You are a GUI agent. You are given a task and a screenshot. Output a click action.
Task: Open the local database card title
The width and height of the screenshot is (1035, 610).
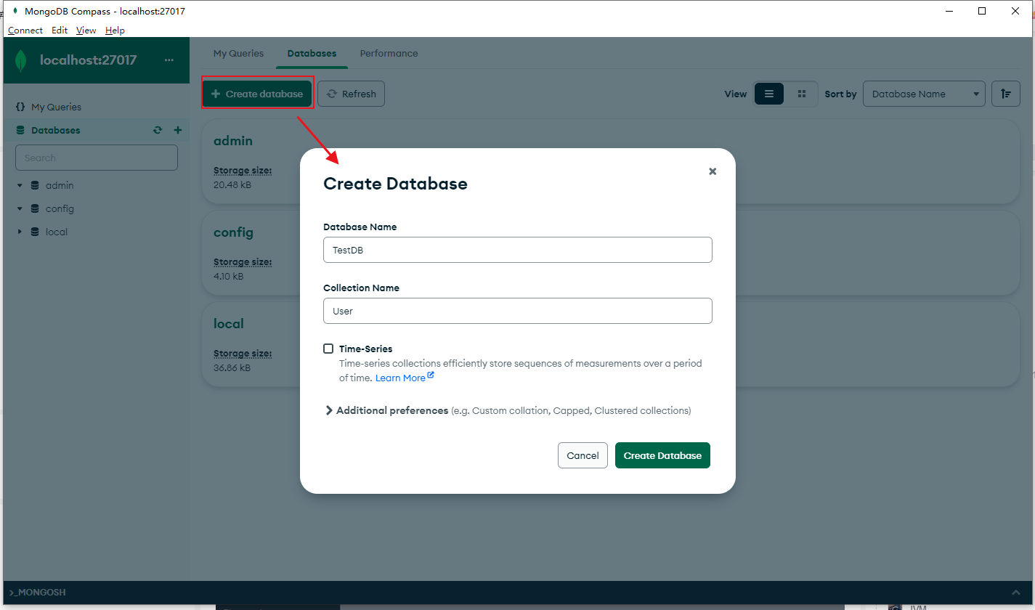point(229,324)
